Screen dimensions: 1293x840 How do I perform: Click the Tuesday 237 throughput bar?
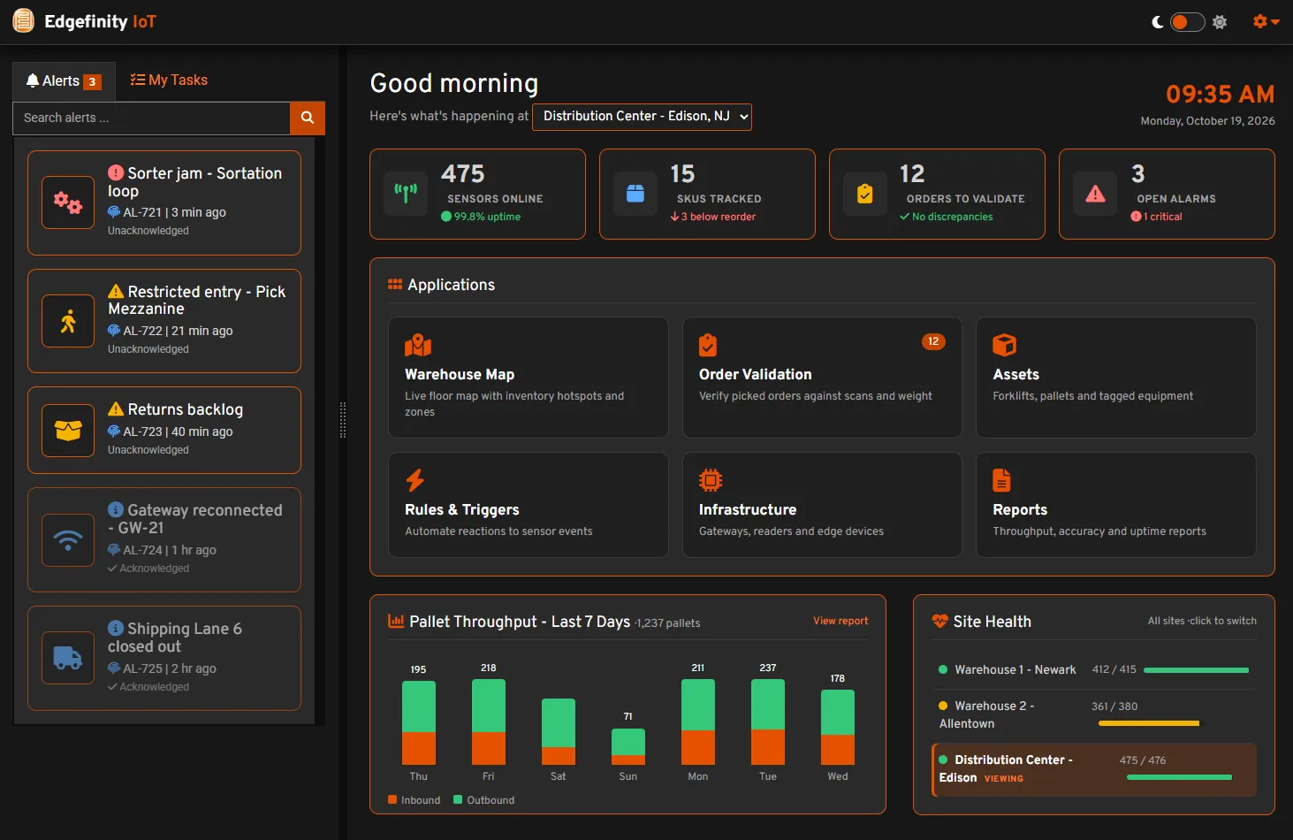768,722
